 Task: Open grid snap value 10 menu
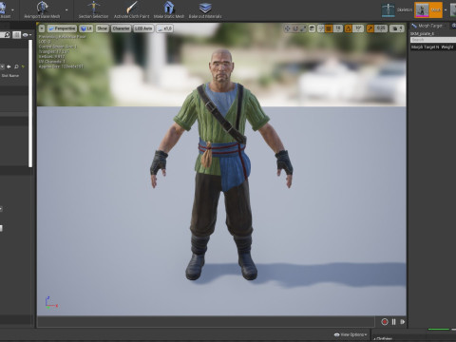(337, 28)
